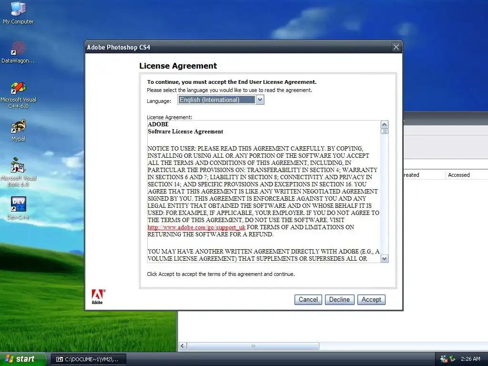Click the license agreement scrollbar thumb

click(x=385, y=132)
